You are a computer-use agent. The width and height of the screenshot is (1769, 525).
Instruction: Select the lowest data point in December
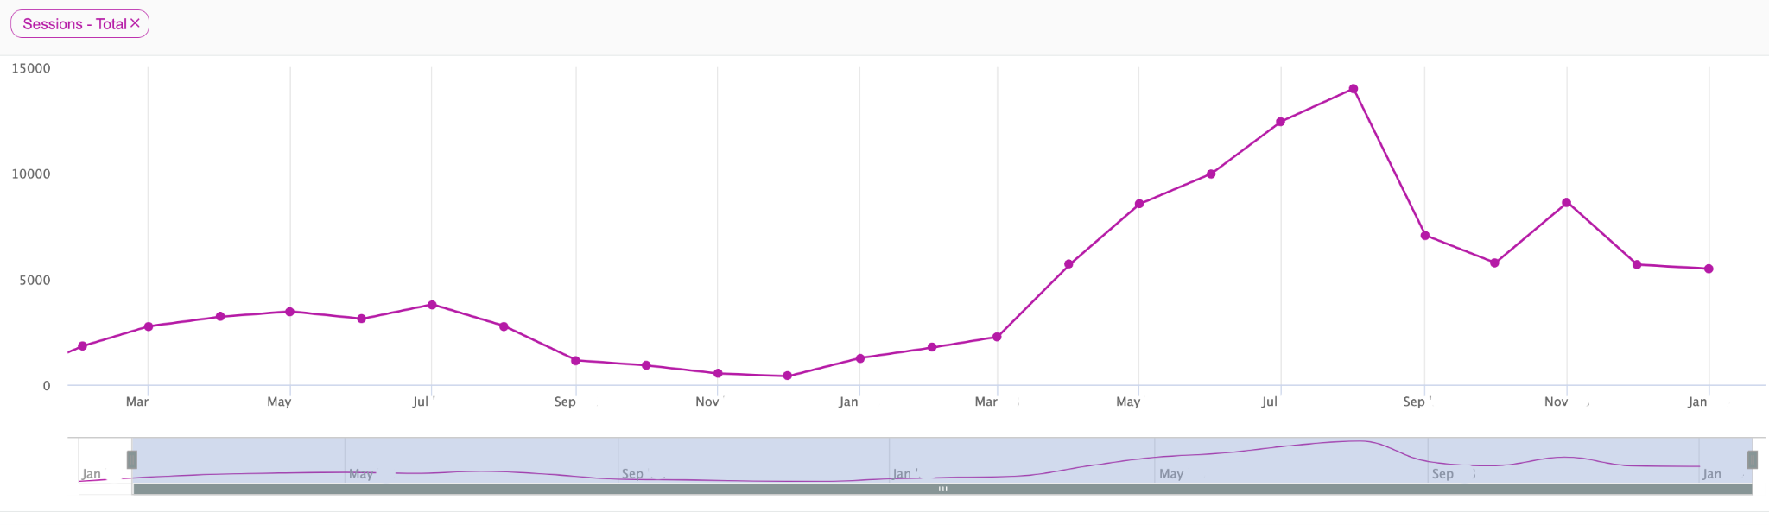(787, 376)
